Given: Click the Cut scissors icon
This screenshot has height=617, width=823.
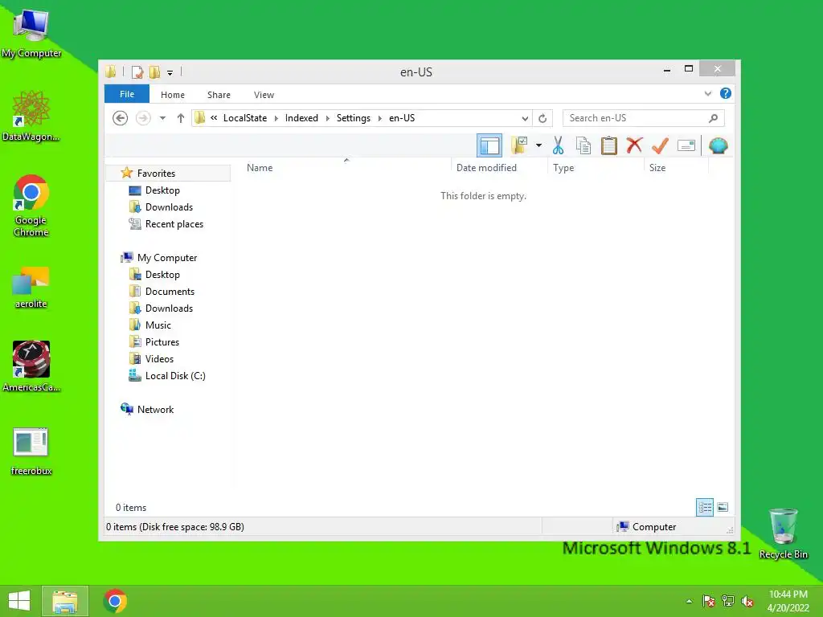Looking at the screenshot, I should [558, 145].
